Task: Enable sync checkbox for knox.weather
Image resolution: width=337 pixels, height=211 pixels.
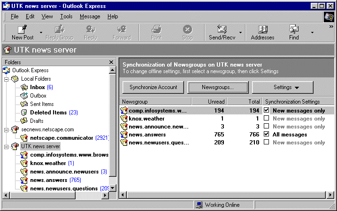Action: 267,119
